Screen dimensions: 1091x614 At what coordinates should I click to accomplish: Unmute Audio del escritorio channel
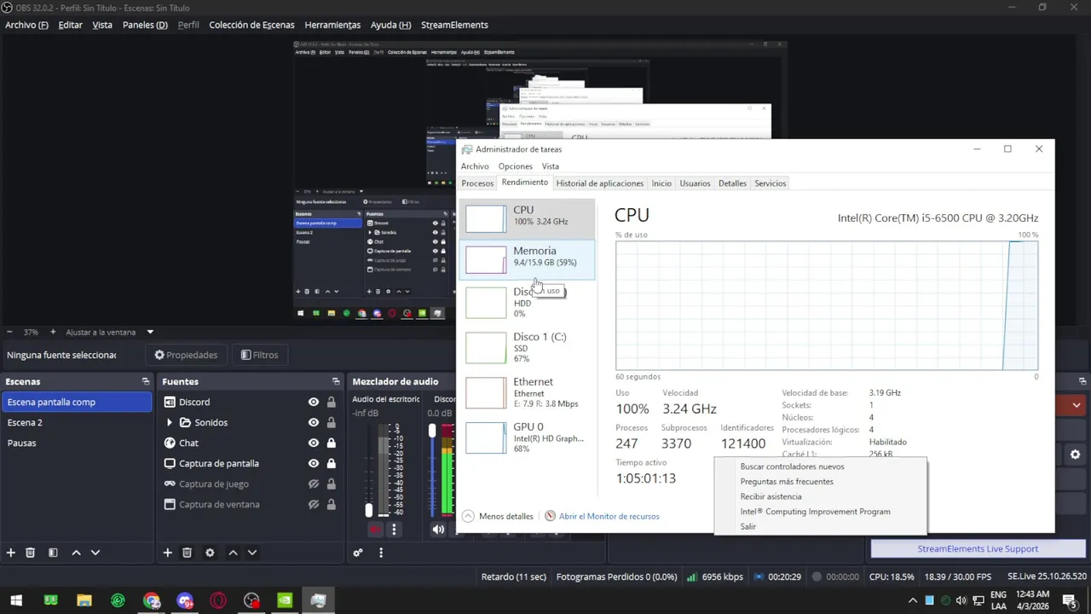(375, 530)
